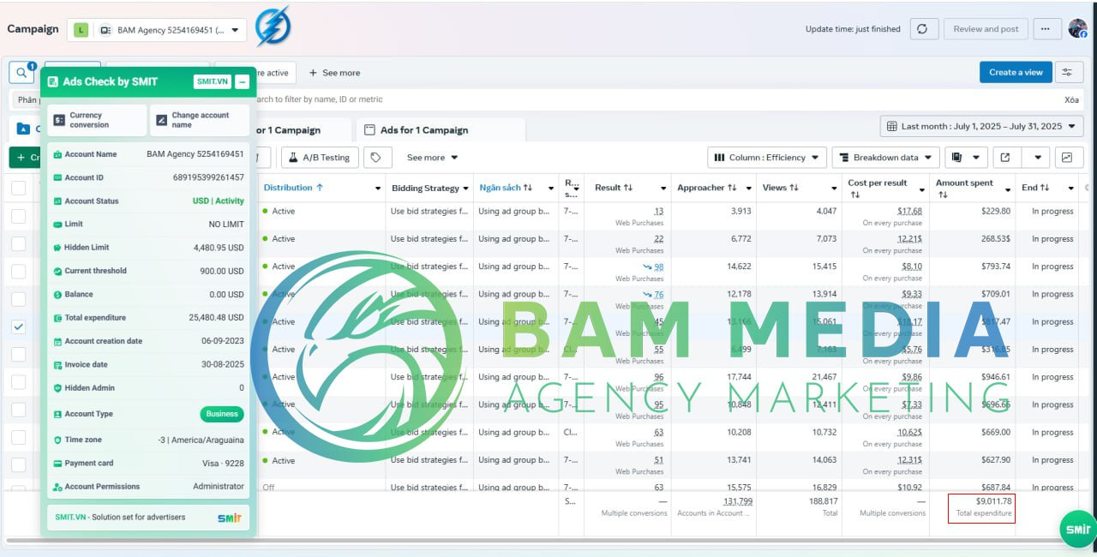
Task: Click the export share icon button
Action: [1005, 157]
